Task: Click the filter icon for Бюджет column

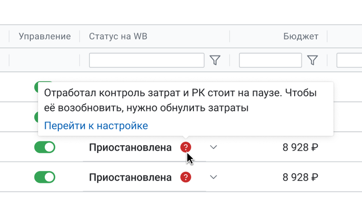Action: tap(312, 60)
